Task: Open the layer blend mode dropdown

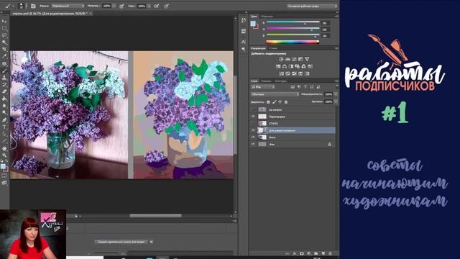Action: 275,94
